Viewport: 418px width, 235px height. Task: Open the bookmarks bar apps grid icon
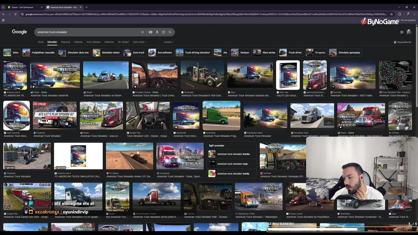click(x=3, y=20)
